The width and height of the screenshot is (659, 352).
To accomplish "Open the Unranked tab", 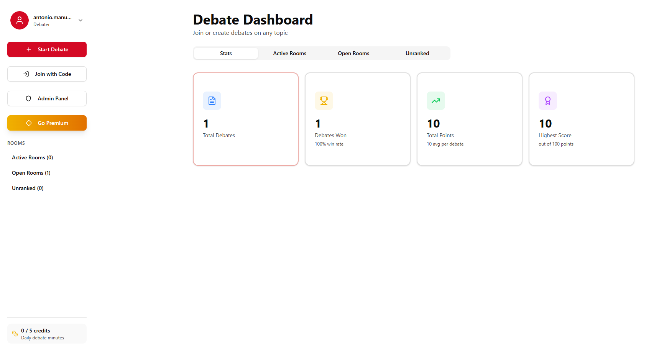I will point(417,53).
